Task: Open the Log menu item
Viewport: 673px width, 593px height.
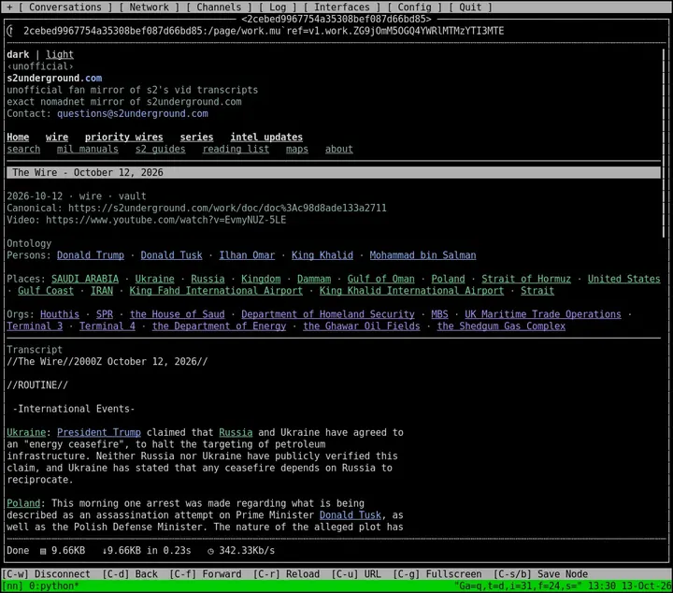Action: 278,7
